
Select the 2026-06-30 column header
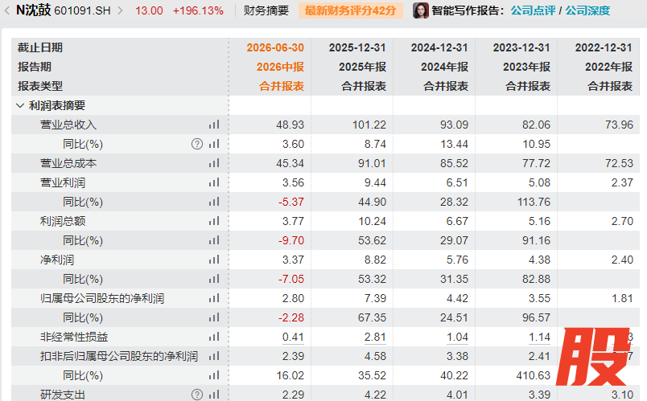275,47
